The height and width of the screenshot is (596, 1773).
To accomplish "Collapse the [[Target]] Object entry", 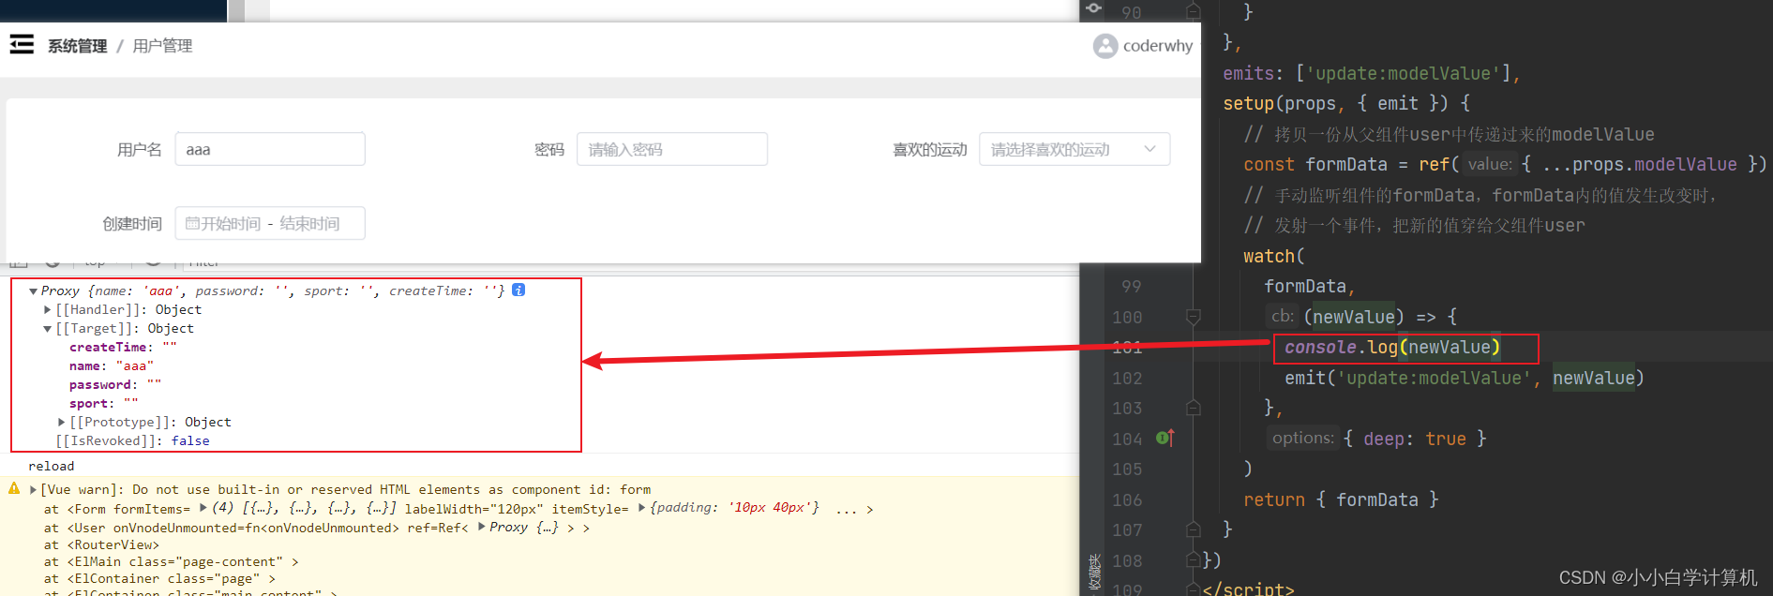I will (48, 329).
